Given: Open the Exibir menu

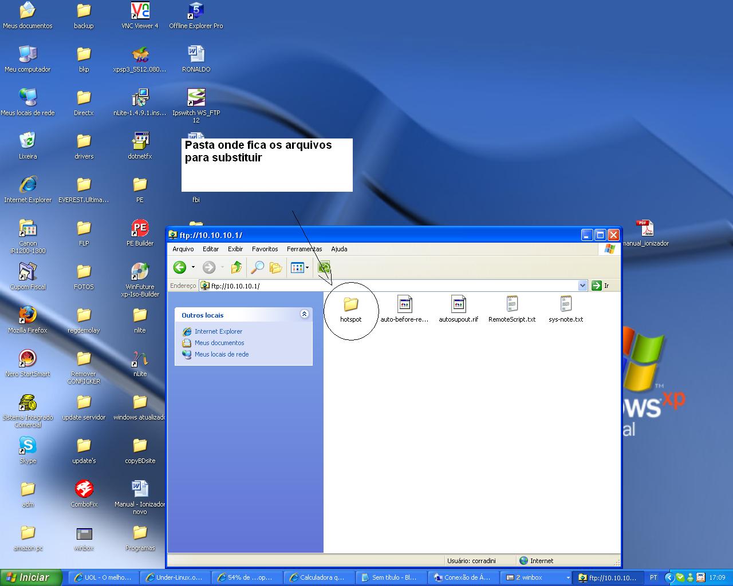Looking at the screenshot, I should (235, 249).
